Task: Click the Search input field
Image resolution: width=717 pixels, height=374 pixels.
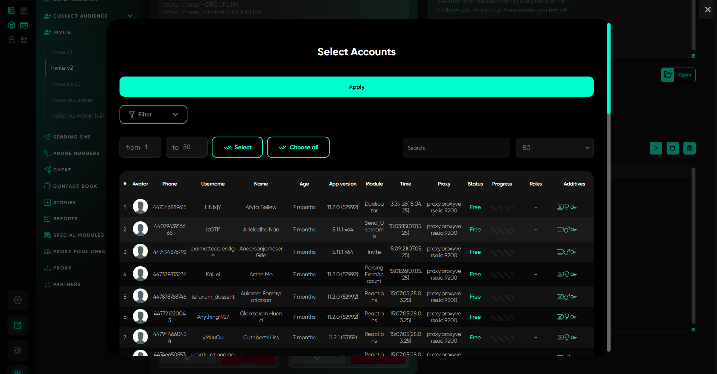Action: click(456, 148)
